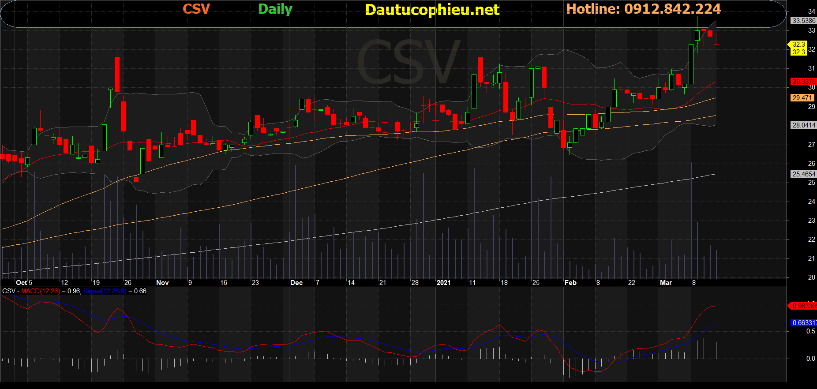Click MACD axis value 0.0
Screen dimensions: 817x389
click(x=811, y=359)
